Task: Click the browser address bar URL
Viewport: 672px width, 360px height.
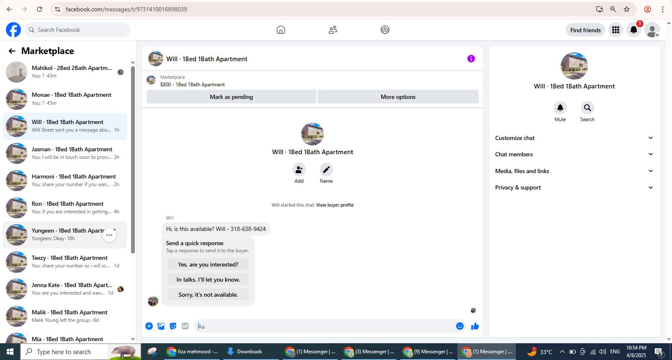Action: (126, 9)
